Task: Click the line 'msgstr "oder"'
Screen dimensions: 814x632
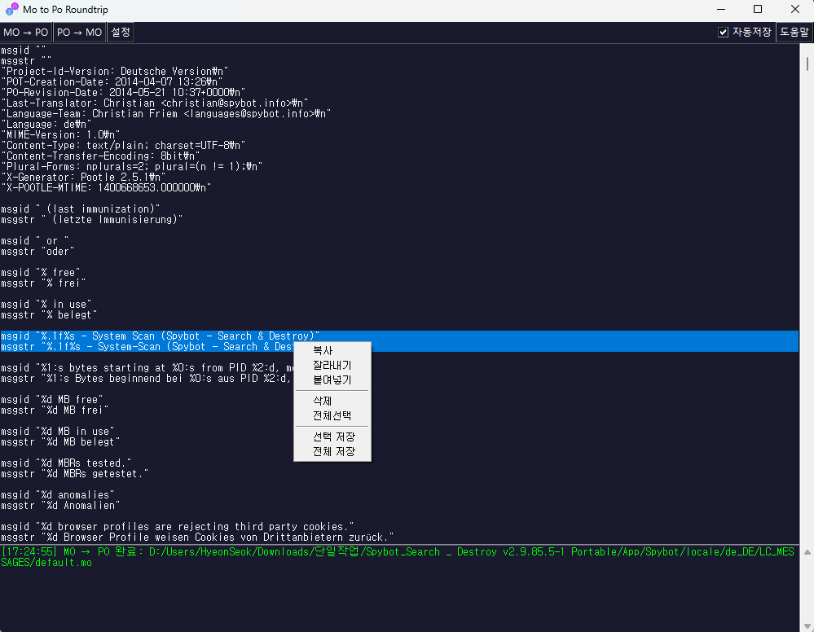Action: 37,252
